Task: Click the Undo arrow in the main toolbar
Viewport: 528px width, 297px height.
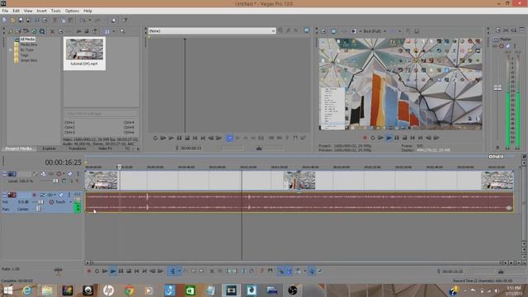Action: pyautogui.click(x=82, y=20)
